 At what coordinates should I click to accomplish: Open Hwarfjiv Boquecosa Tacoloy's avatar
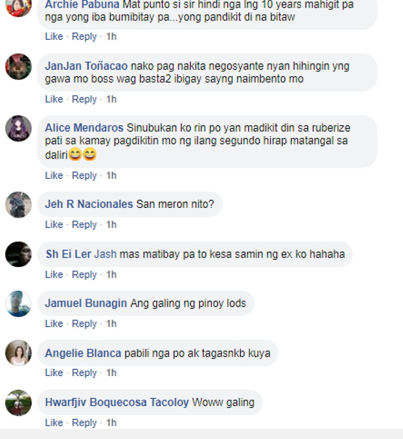click(18, 403)
